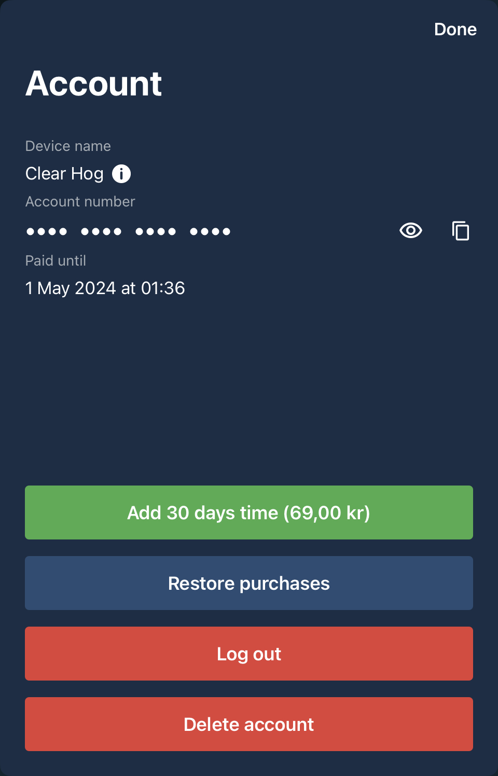
Task: Click the second group of masked account digits
Action: (101, 231)
